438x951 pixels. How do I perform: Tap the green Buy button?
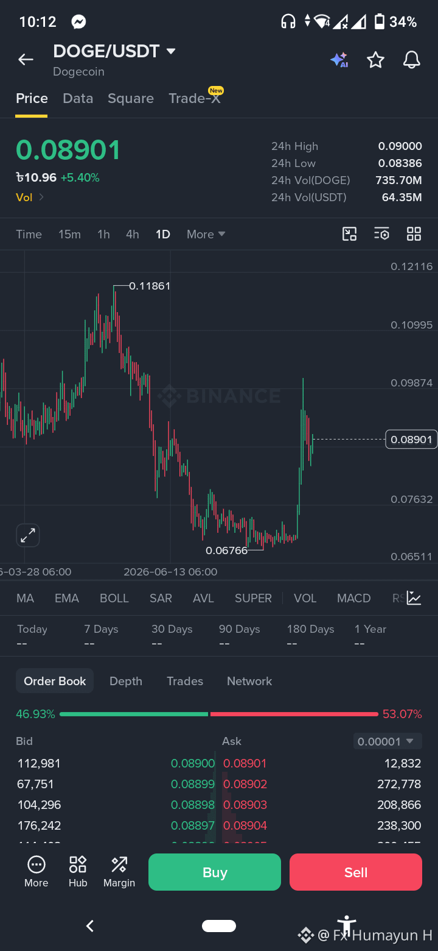215,872
